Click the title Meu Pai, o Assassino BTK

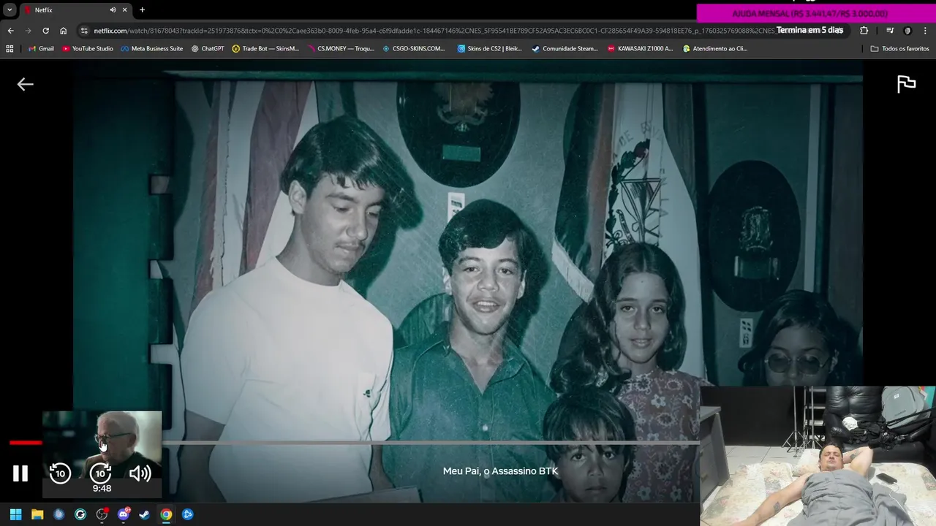click(x=500, y=471)
